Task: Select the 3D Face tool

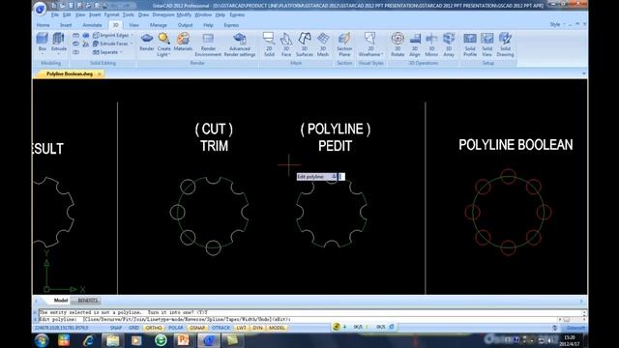Action: point(286,44)
